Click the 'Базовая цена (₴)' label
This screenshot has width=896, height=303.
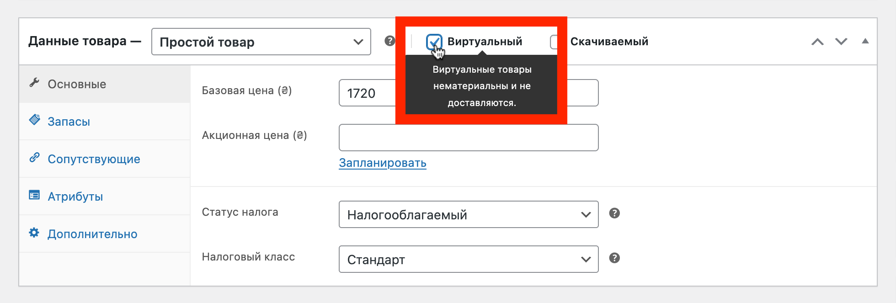247,90
